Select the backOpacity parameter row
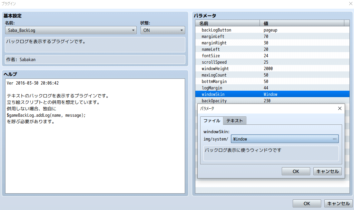This screenshot has height=210, width=354. (x=272, y=101)
